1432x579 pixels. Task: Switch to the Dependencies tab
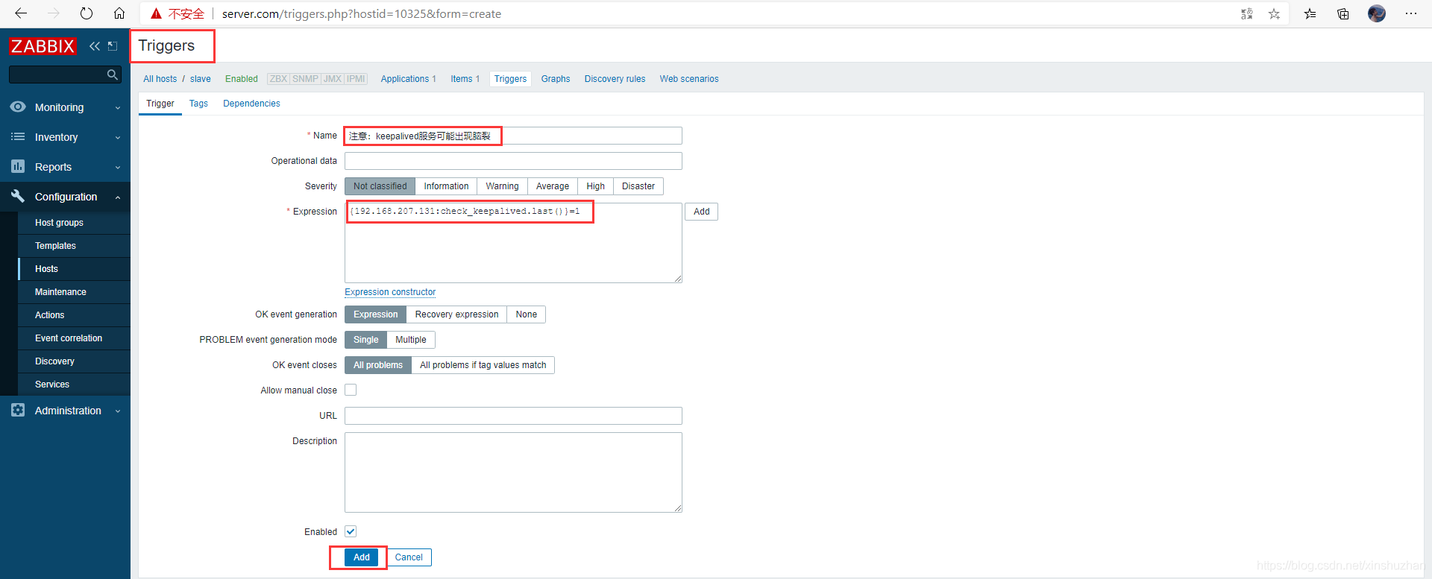tap(251, 104)
